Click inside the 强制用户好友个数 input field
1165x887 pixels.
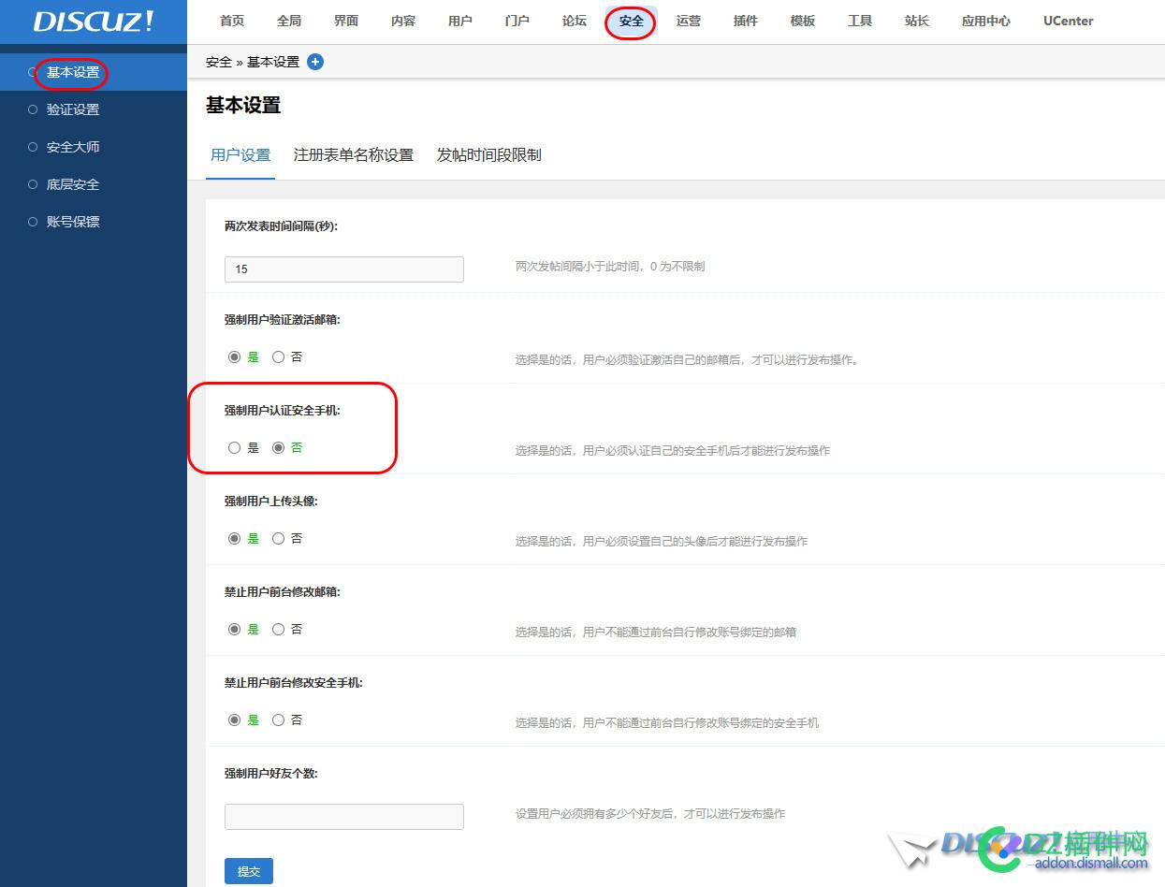343,816
